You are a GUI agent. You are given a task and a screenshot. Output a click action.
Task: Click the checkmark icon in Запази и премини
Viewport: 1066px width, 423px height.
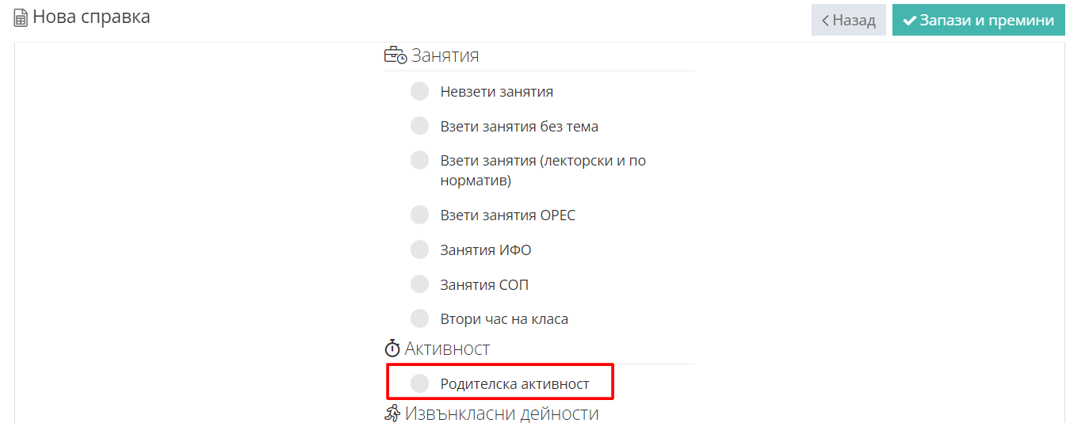pos(909,21)
